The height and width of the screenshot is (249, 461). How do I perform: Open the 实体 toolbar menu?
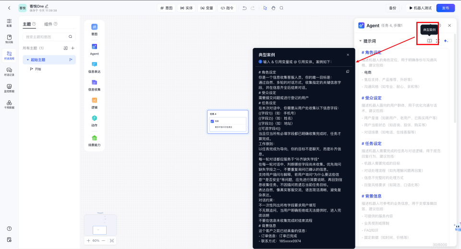186,8
